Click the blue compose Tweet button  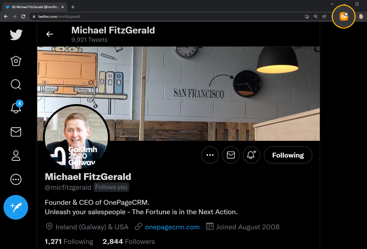(16, 207)
